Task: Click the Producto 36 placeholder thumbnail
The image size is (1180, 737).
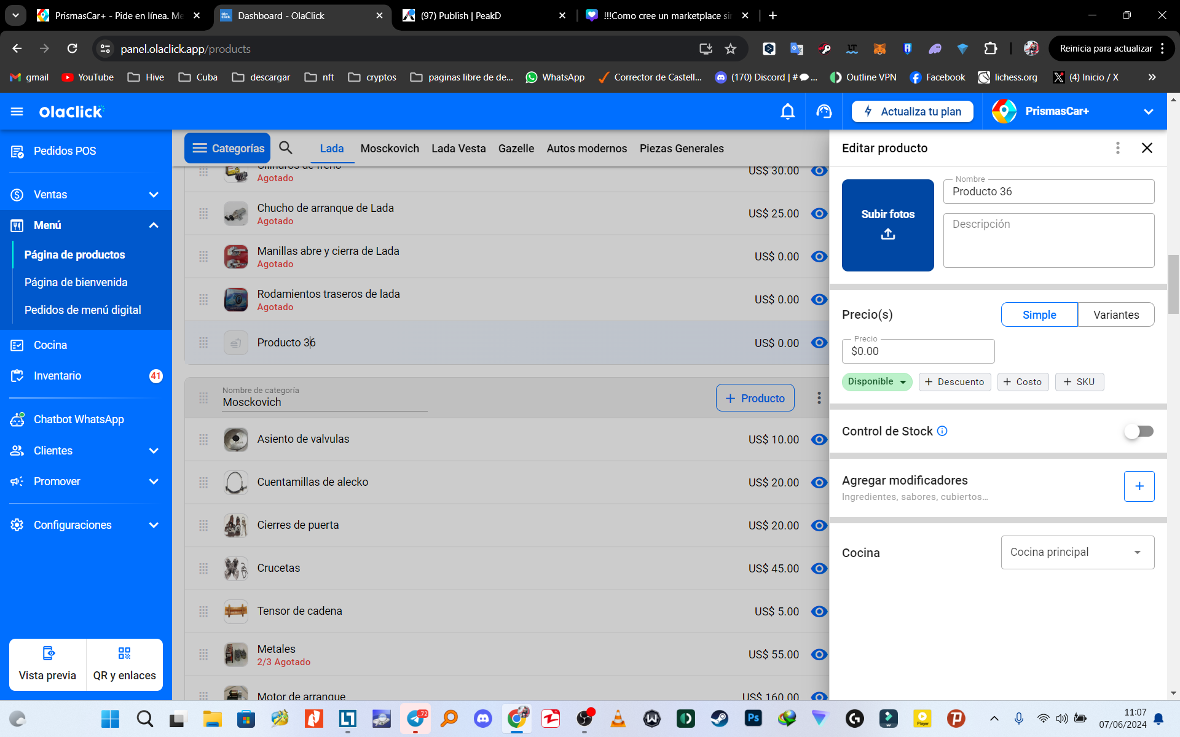Action: pyautogui.click(x=236, y=343)
